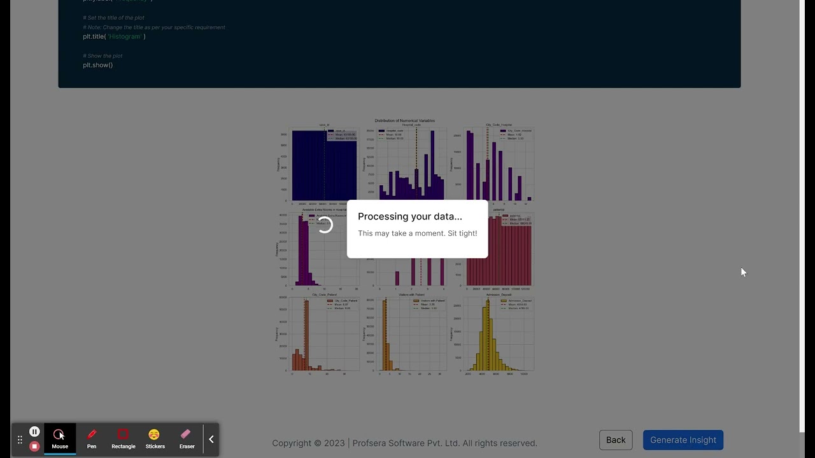Click the Generate Insight button
This screenshot has width=815, height=458.
click(683, 440)
